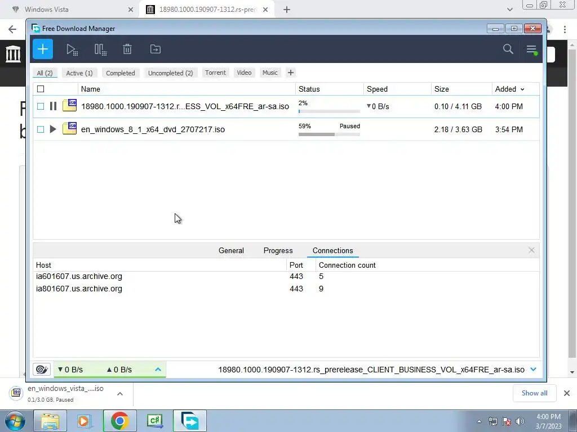Open Chrome three-dot menu

565,29
